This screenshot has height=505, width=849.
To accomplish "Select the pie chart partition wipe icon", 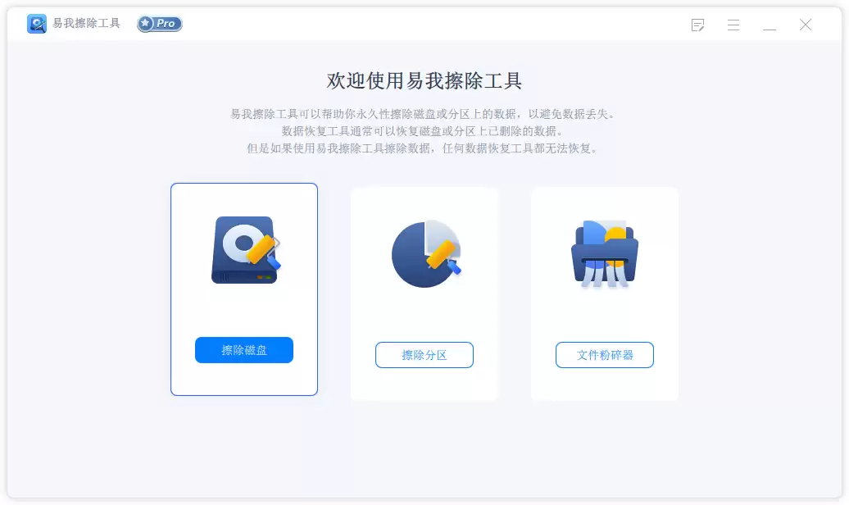I will (426, 253).
